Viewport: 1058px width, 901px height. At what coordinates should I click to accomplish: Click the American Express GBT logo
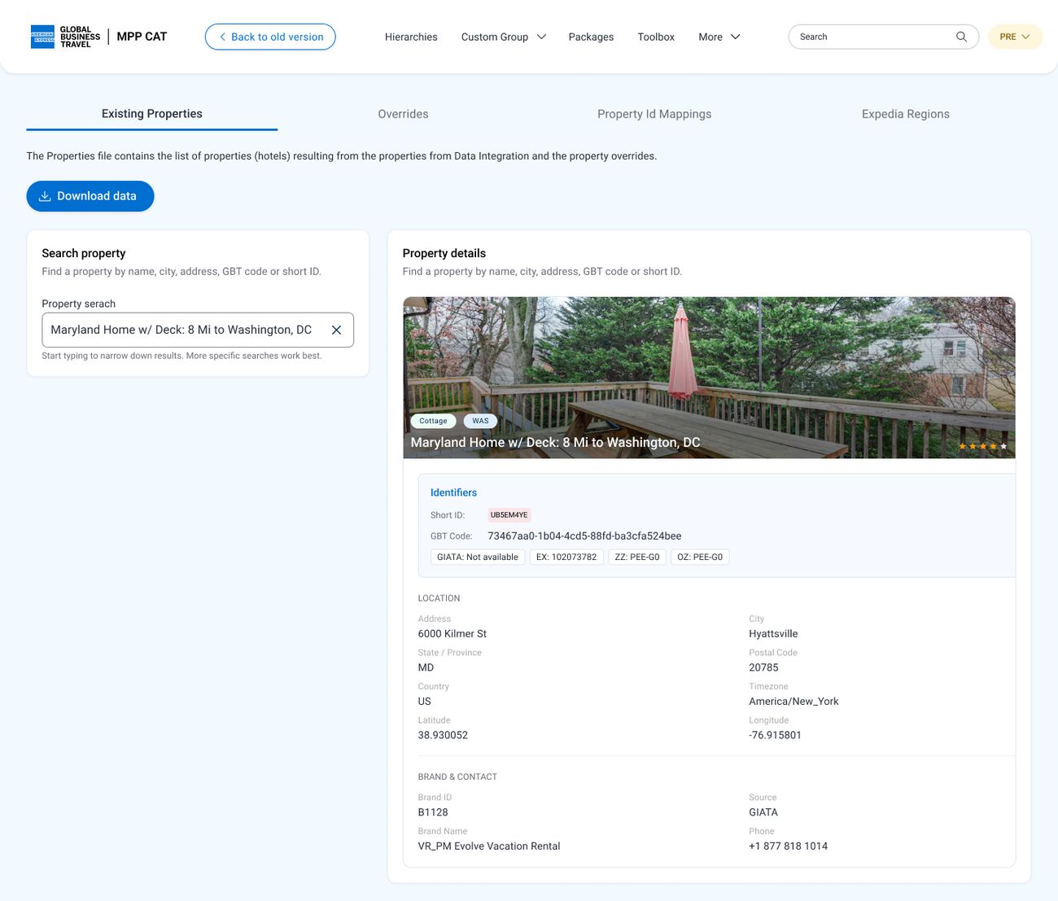[x=65, y=37]
